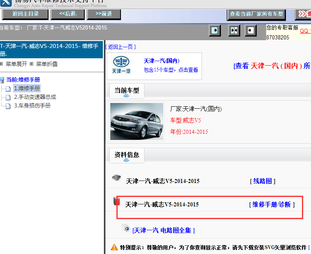Click the page icon beside 1.维修手册
This screenshot has height=254, width=311.
point(8,89)
